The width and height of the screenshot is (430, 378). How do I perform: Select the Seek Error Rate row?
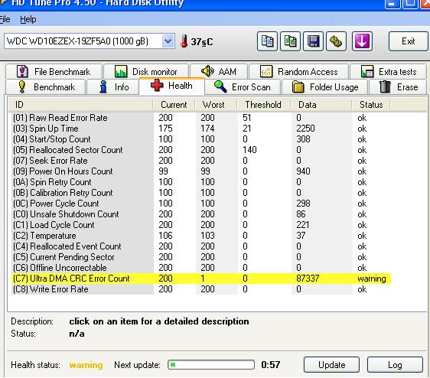click(201, 161)
